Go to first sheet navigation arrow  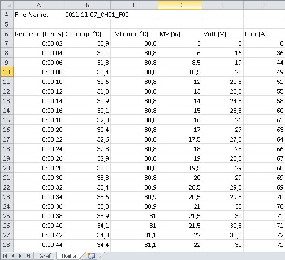[5, 256]
